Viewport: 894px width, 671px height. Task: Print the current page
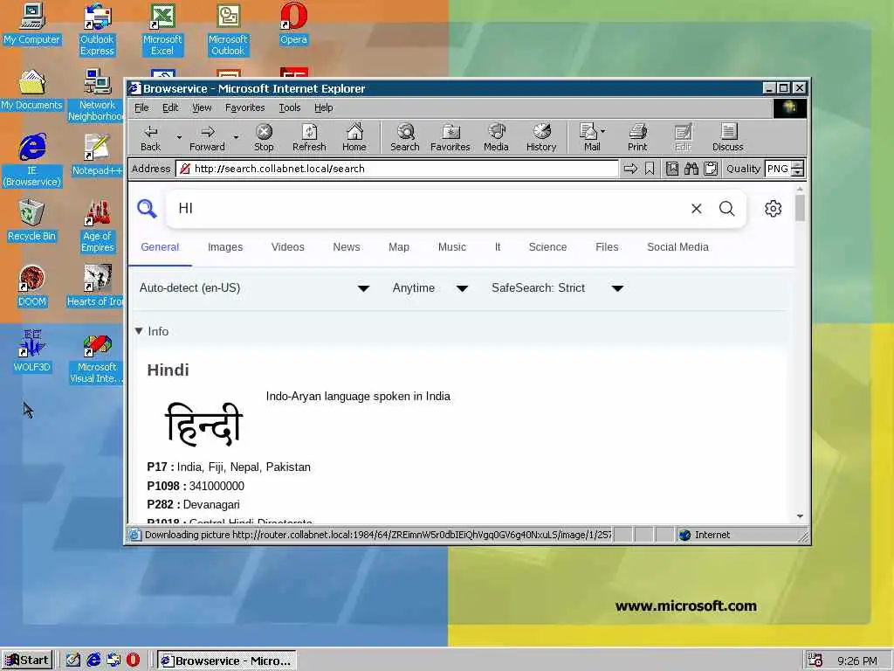637,138
